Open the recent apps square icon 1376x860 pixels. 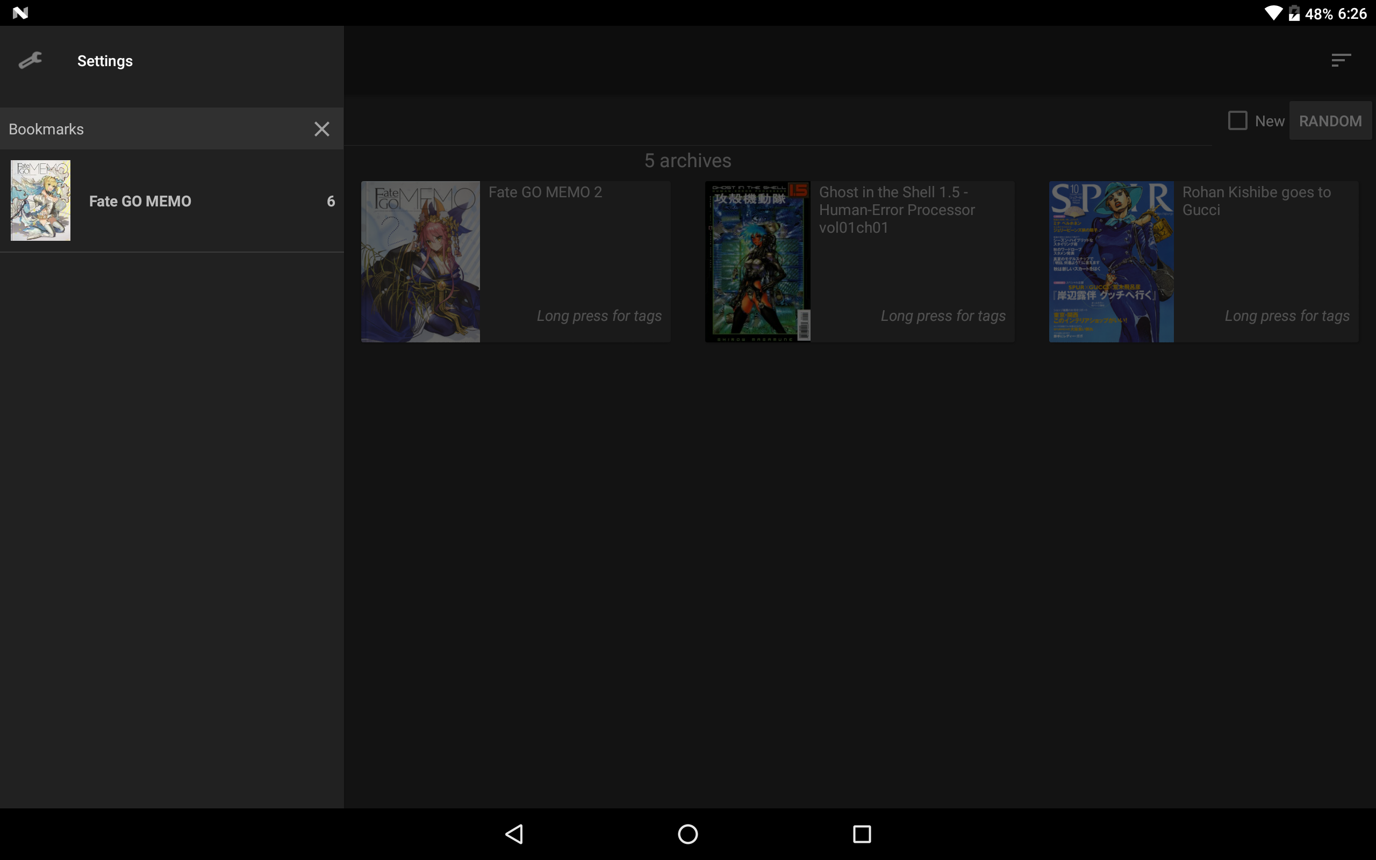coord(862,834)
